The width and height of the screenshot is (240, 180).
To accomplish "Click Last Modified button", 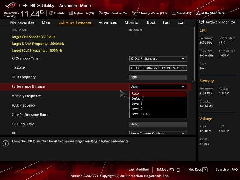I will pos(139,169).
